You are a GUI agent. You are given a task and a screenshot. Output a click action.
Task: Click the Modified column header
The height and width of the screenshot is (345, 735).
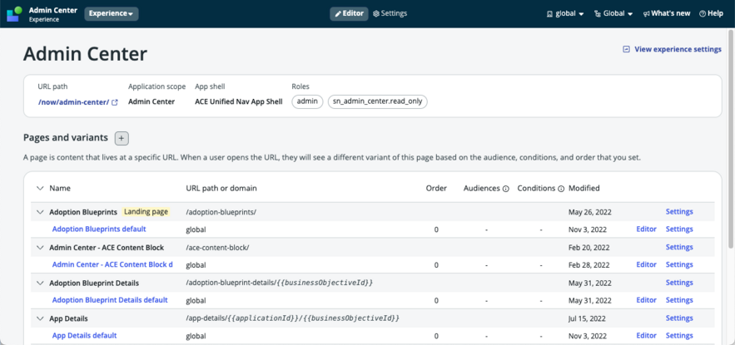[x=584, y=188]
